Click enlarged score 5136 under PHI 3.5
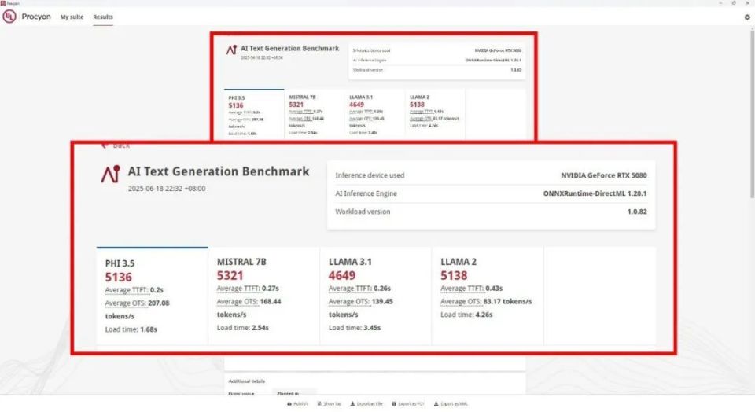This screenshot has height=412, width=755. tap(119, 278)
